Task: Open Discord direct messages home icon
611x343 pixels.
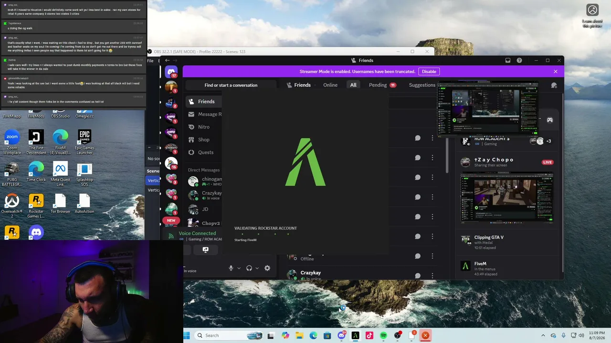Action: 171,72
